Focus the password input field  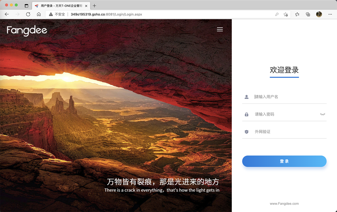click(284, 114)
